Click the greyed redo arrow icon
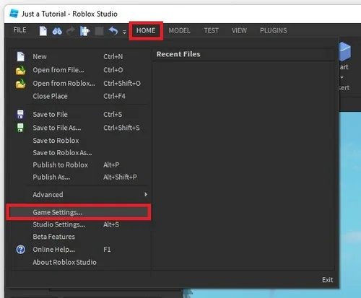This screenshot has height=298, width=361. (71, 31)
